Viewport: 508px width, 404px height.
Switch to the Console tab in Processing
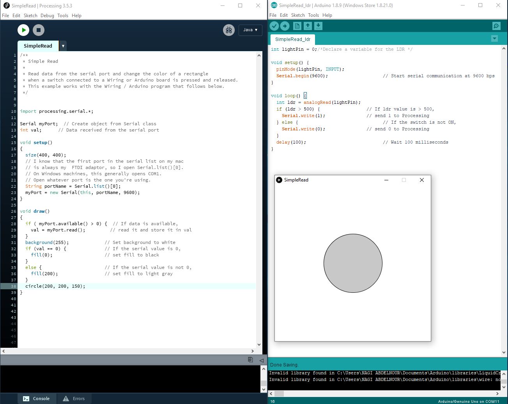pyautogui.click(x=37, y=399)
